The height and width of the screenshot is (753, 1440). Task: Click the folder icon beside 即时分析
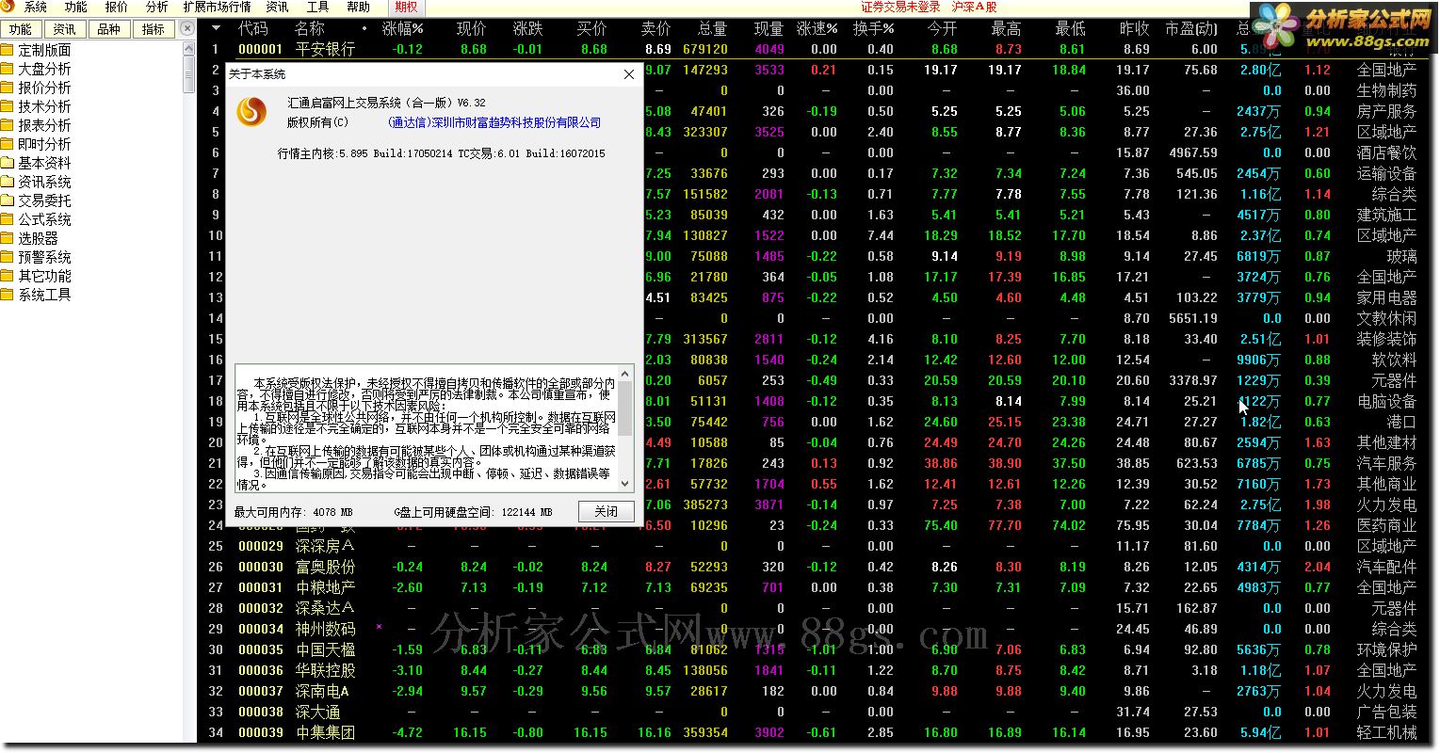pos(8,144)
